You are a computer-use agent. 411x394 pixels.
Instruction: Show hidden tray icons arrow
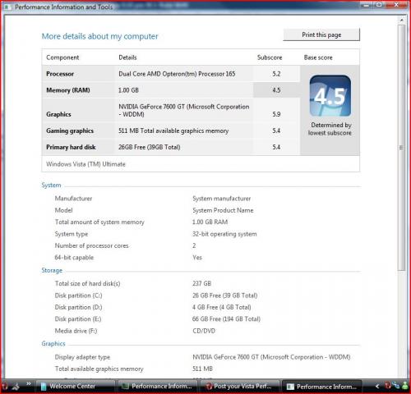point(377,386)
